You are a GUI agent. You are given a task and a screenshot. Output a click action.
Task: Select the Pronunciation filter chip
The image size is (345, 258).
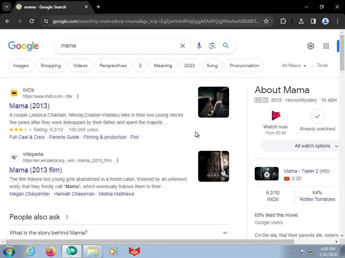click(245, 66)
